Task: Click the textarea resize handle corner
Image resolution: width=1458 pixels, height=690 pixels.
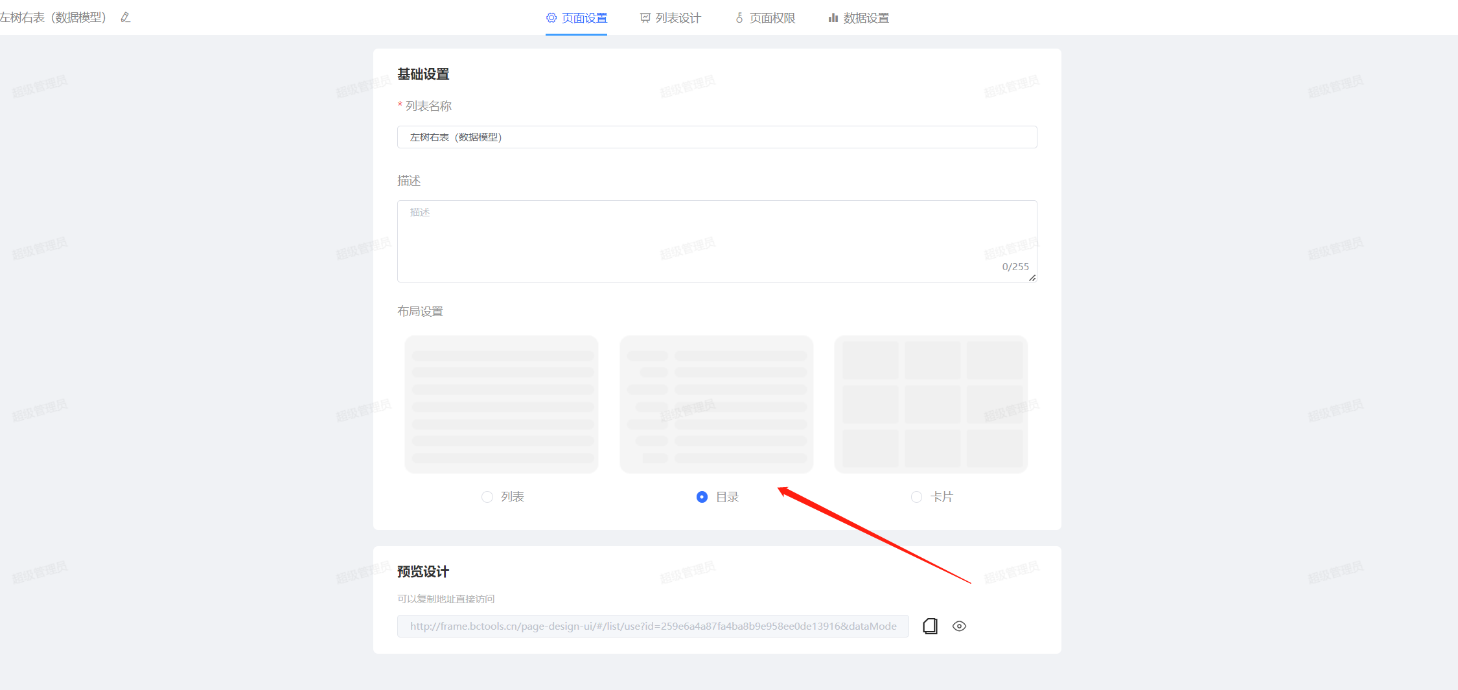Action: (1032, 278)
